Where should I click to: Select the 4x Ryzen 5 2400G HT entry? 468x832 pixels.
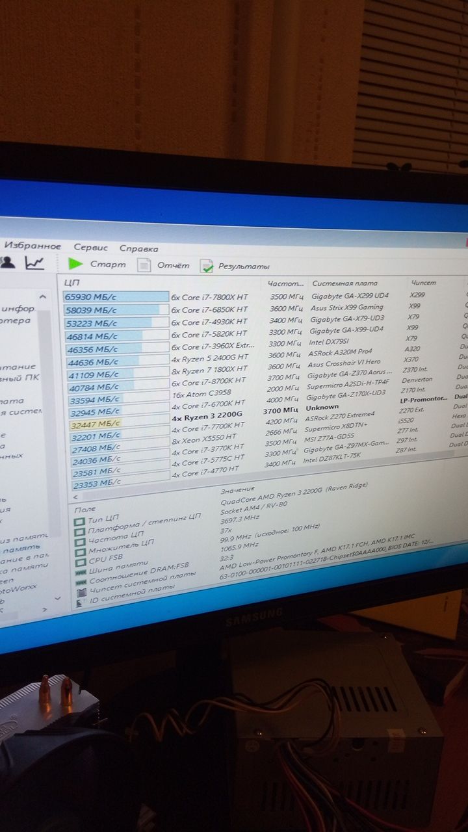[x=209, y=359]
